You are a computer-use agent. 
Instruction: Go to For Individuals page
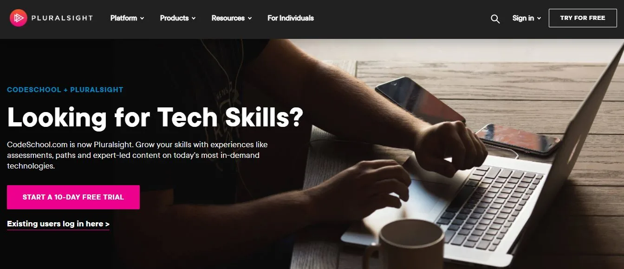click(x=291, y=18)
